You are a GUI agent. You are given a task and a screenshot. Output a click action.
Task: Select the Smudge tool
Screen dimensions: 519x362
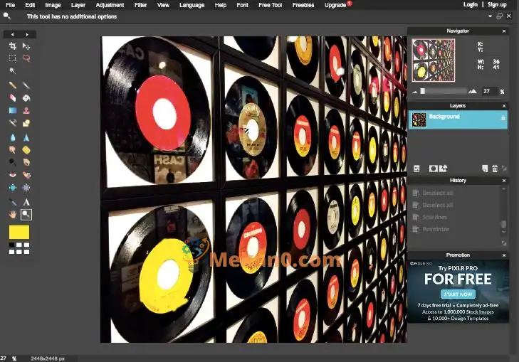(x=13, y=150)
